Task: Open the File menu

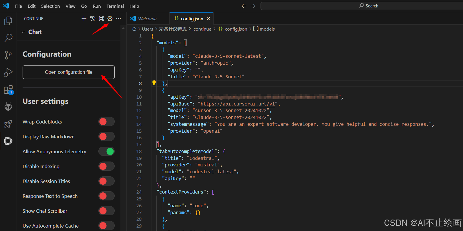Action: point(19,6)
